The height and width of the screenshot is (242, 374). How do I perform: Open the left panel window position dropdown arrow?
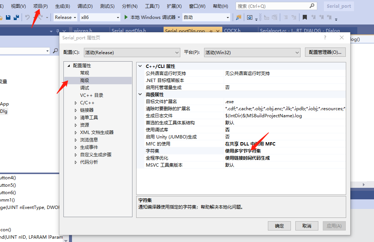pyautogui.click(x=51, y=31)
